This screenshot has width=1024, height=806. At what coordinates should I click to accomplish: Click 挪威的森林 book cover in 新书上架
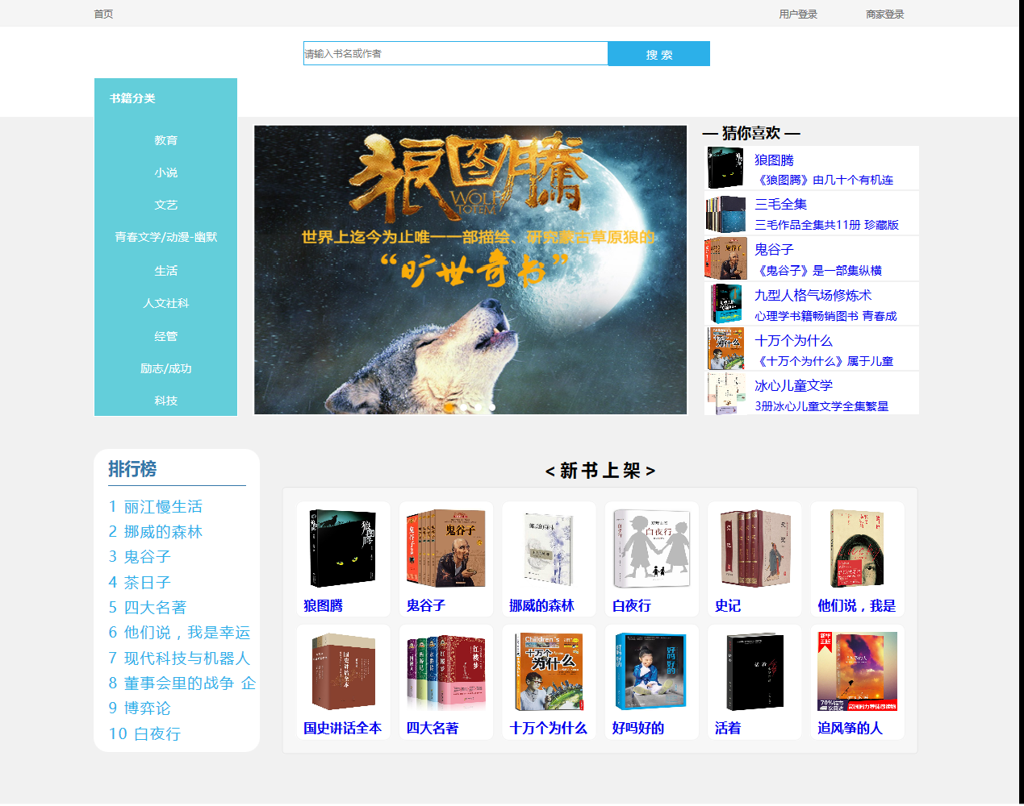point(549,548)
